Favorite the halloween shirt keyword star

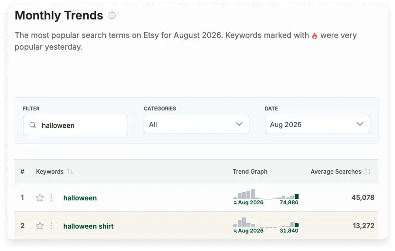[40, 226]
